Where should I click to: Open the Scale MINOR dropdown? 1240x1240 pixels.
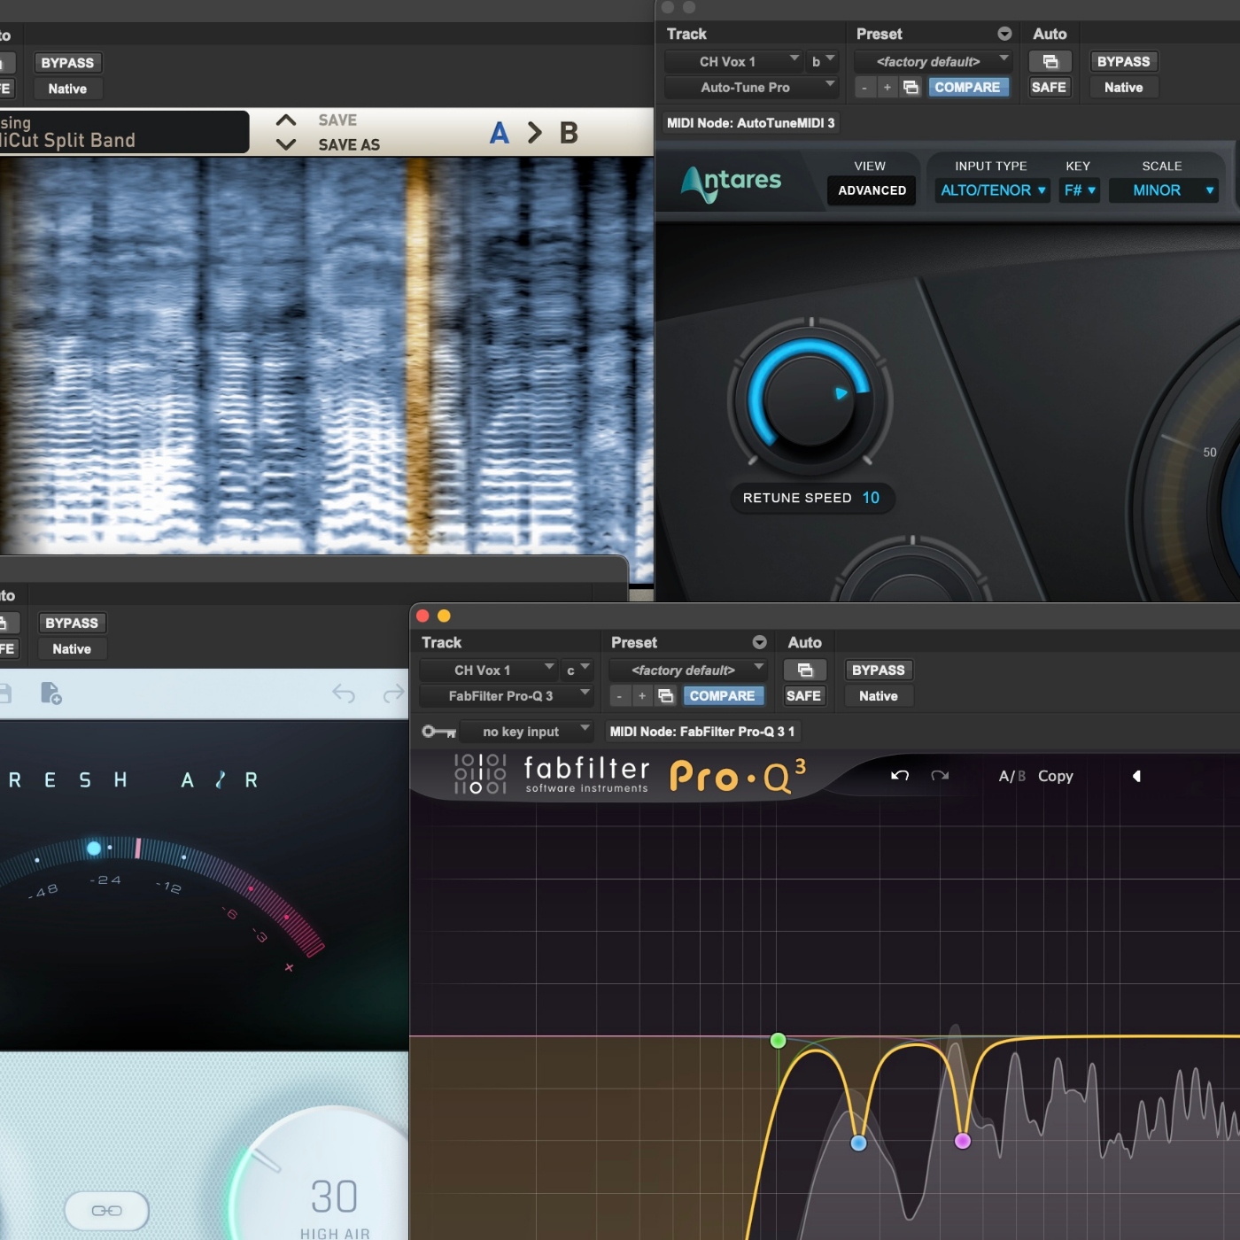tap(1164, 190)
